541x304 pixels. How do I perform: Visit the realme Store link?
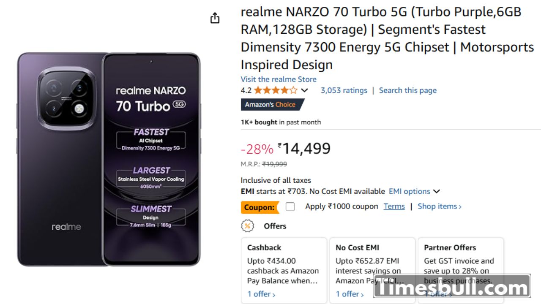click(279, 79)
